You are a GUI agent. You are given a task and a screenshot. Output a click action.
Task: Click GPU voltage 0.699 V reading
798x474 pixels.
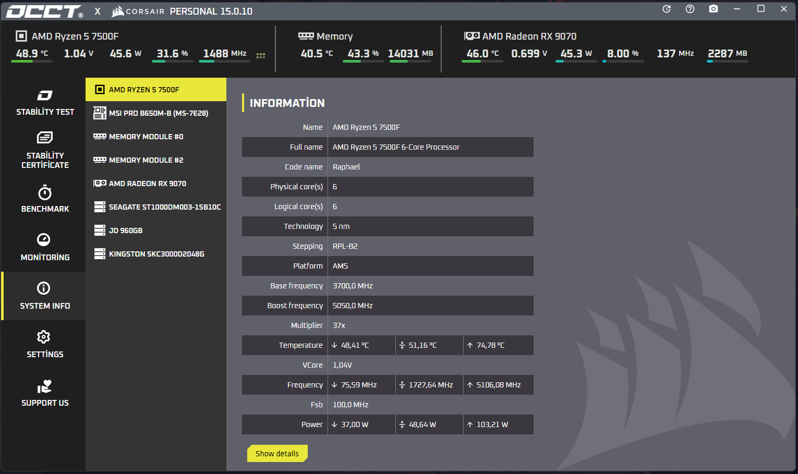[529, 54]
